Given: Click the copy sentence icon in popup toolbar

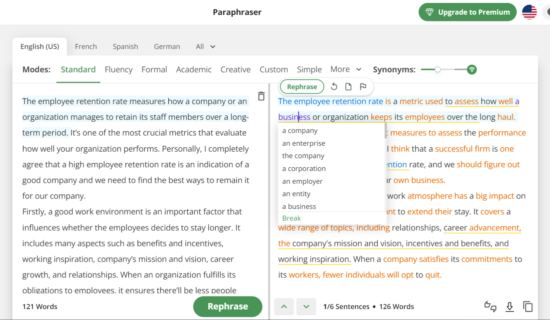Looking at the screenshot, I should (348, 87).
